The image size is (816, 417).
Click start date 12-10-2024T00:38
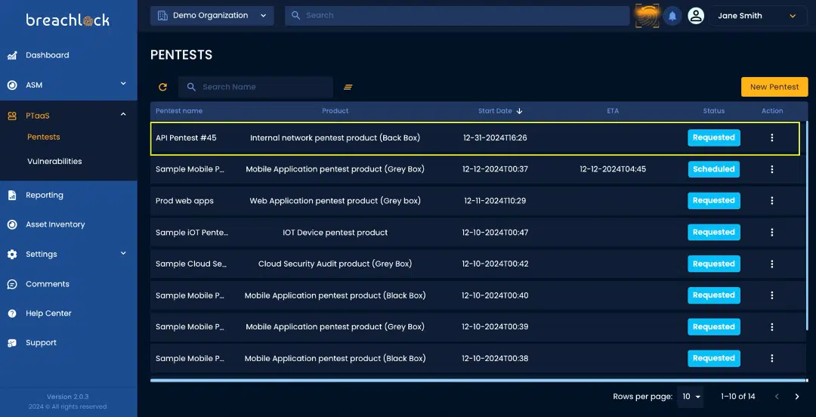tap(495, 359)
